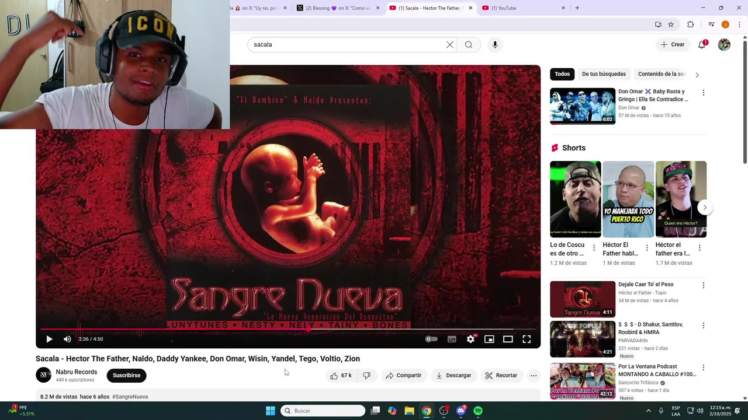The width and height of the screenshot is (748, 420).
Task: Open Chrome three-dot menu
Action: [739, 24]
